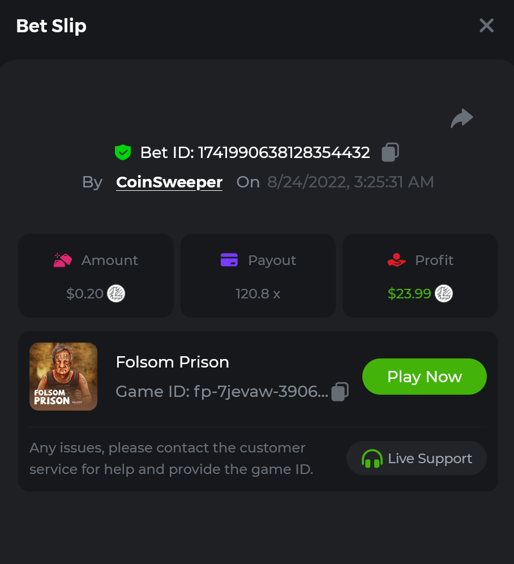Open the CoinSweeper user profile

click(169, 182)
